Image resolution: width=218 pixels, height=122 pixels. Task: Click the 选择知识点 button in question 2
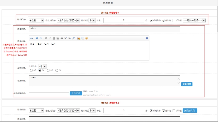coord(190,110)
